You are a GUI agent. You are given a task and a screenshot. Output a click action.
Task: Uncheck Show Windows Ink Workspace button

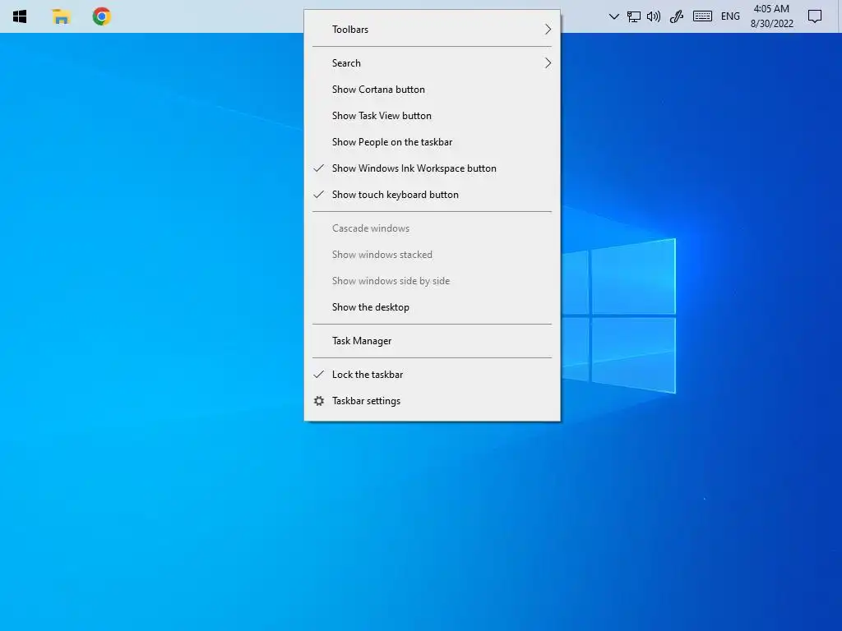tap(433, 168)
